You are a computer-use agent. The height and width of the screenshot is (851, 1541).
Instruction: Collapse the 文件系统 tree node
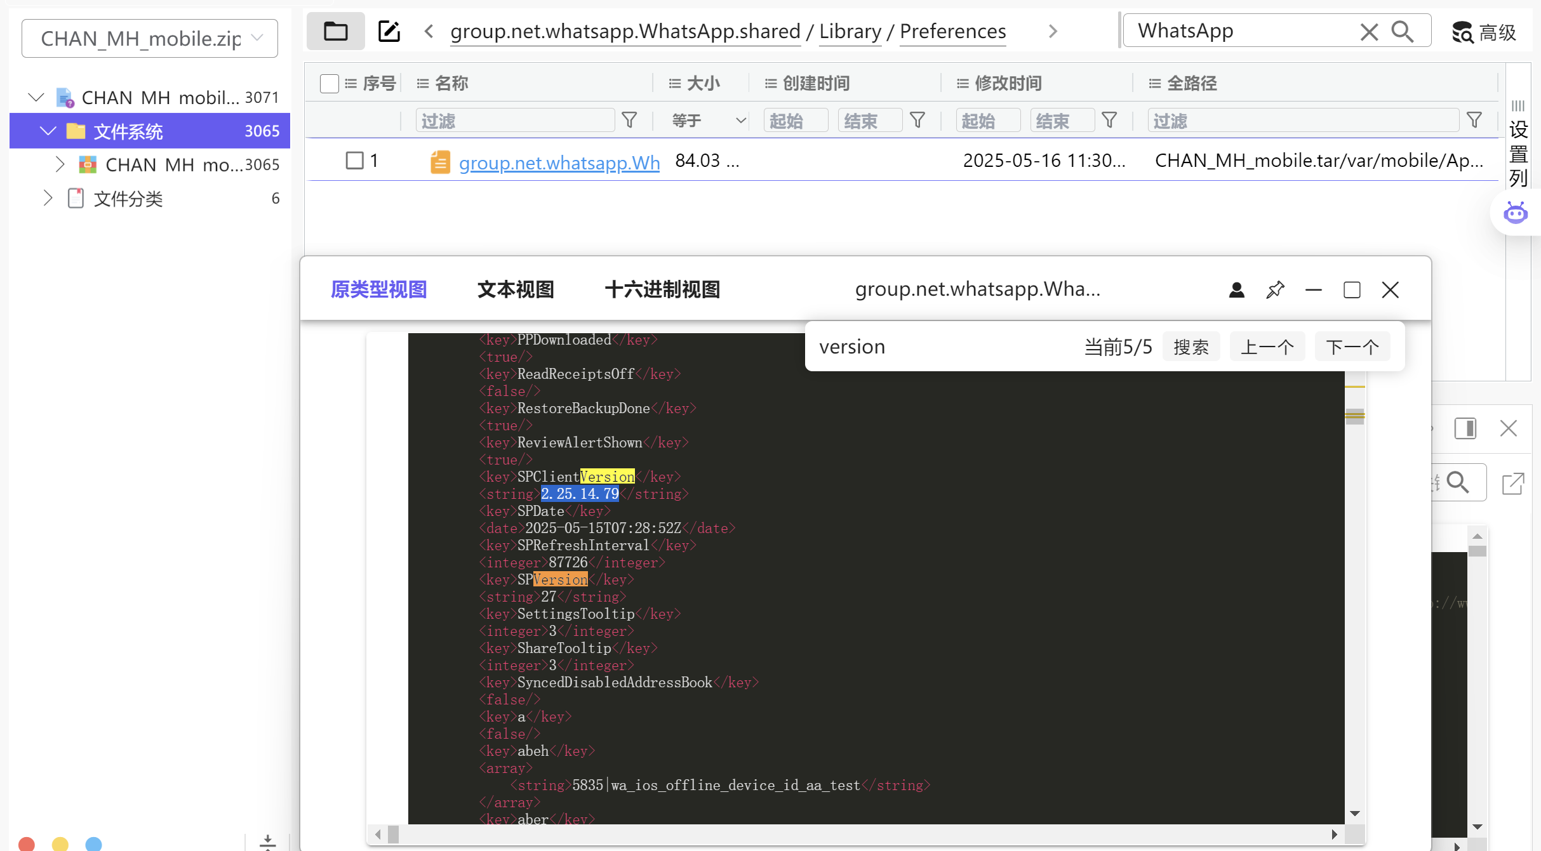[48, 131]
